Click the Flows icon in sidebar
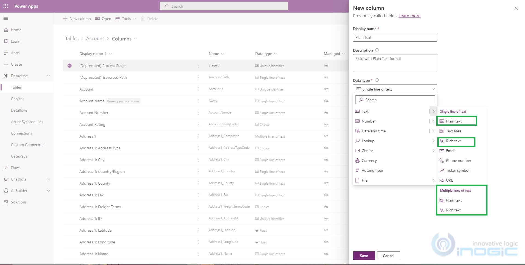 [x=6, y=168]
